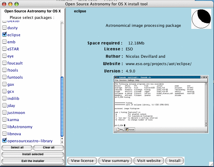The width and height of the screenshot is (214, 167).
Task: Enable the eSTAR package checkbox
Action: tap(4, 49)
